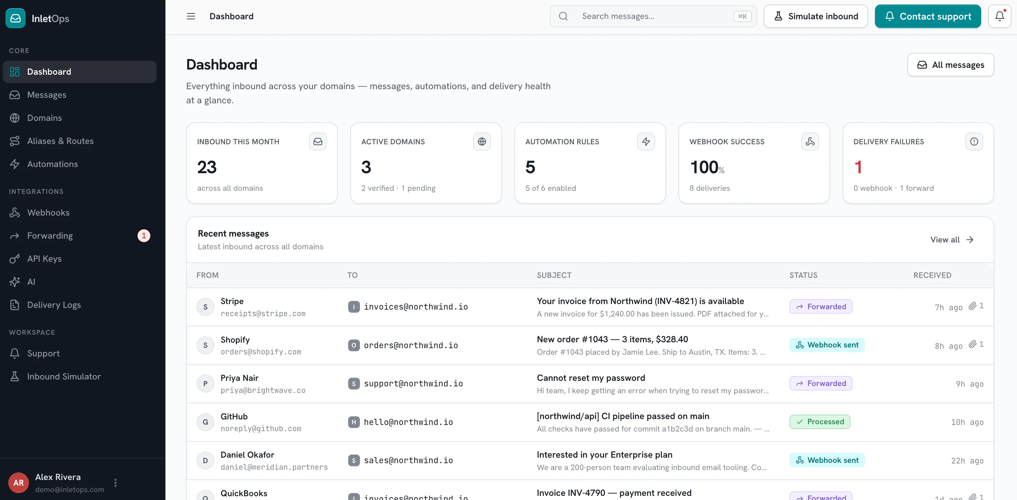Open Domains in the sidebar
Image resolution: width=1017 pixels, height=500 pixels.
click(79, 118)
